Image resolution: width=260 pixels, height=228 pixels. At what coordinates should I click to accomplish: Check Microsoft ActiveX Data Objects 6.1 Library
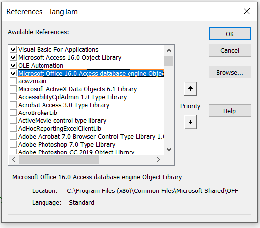click(13, 89)
